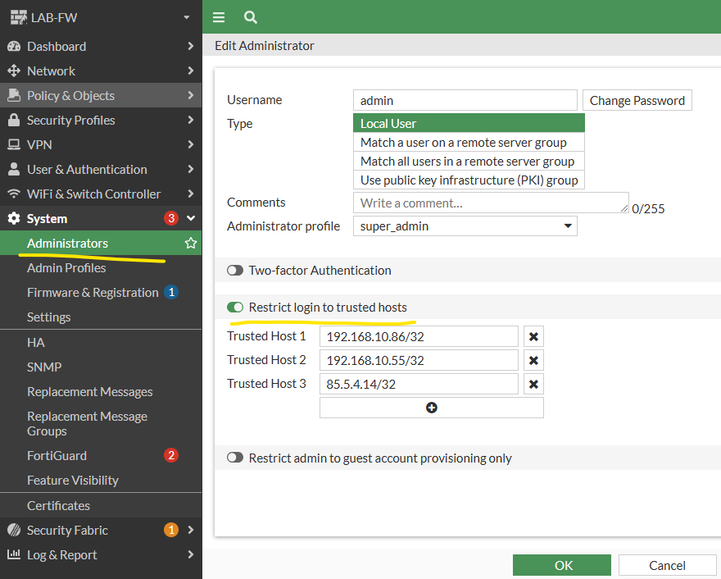
Task: Select Use public key infrastructure (PKI) group
Action: (469, 180)
